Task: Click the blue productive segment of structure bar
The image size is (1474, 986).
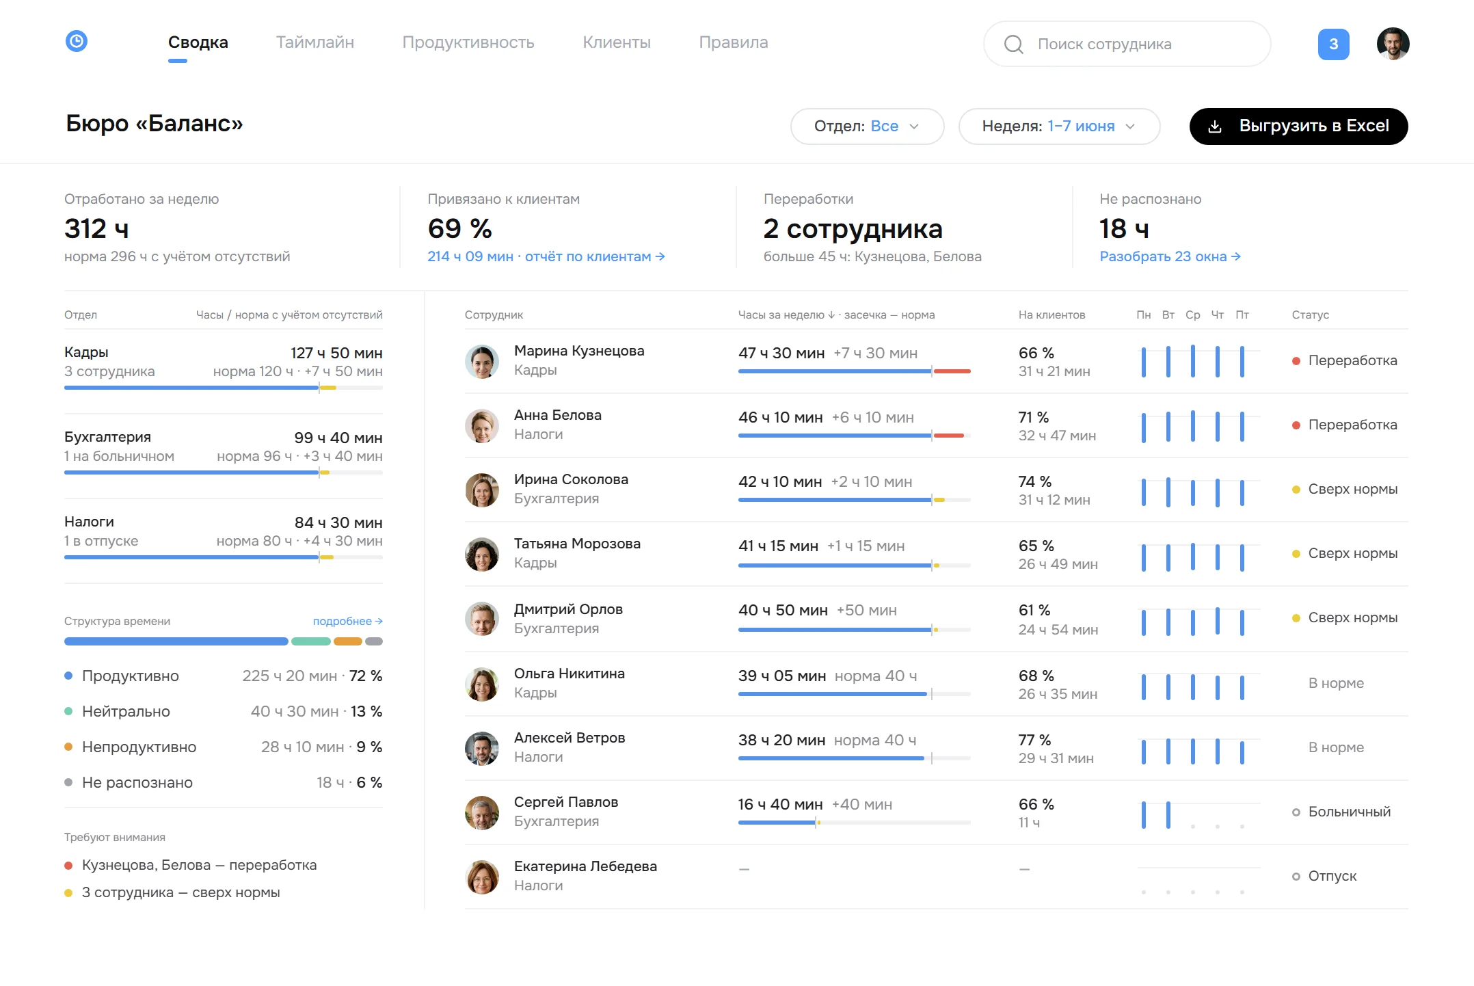Action: [176, 641]
